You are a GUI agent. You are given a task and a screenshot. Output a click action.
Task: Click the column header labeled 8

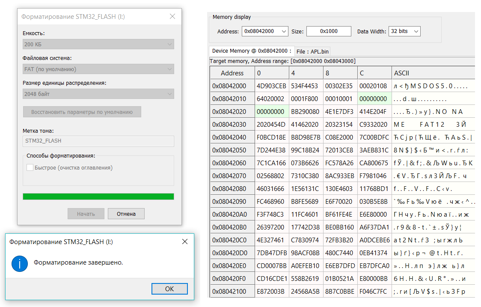pos(341,73)
